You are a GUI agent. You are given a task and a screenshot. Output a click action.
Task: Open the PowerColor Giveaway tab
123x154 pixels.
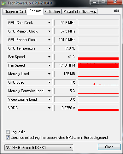[x=80, y=12]
